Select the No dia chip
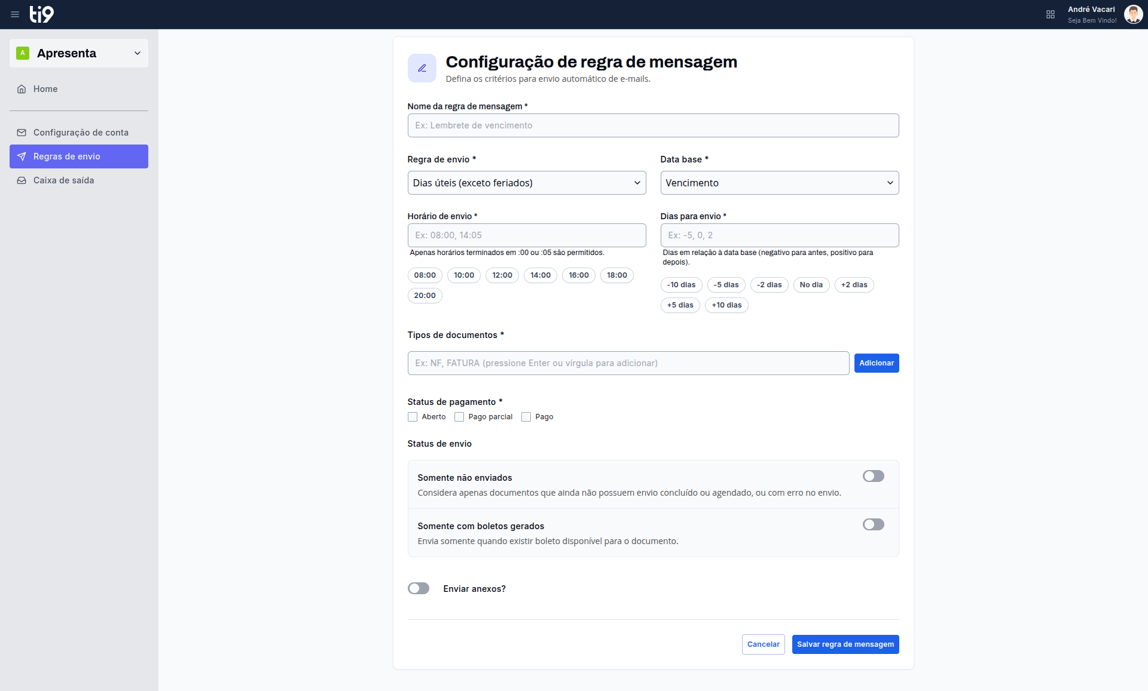Viewport: 1148px width, 691px height. [x=811, y=285]
